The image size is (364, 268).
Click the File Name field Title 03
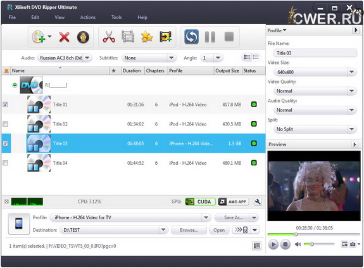[x=315, y=53]
